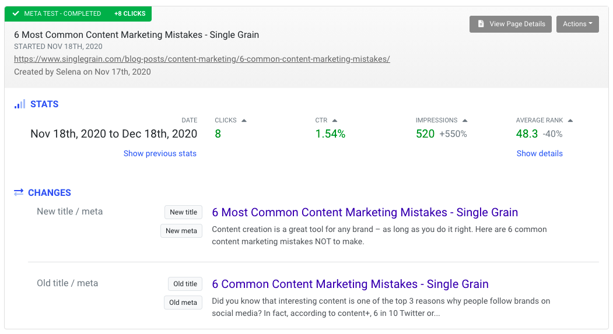The width and height of the screenshot is (613, 334).
Task: Click the 'Old title / meta' label
Action: coord(67,283)
